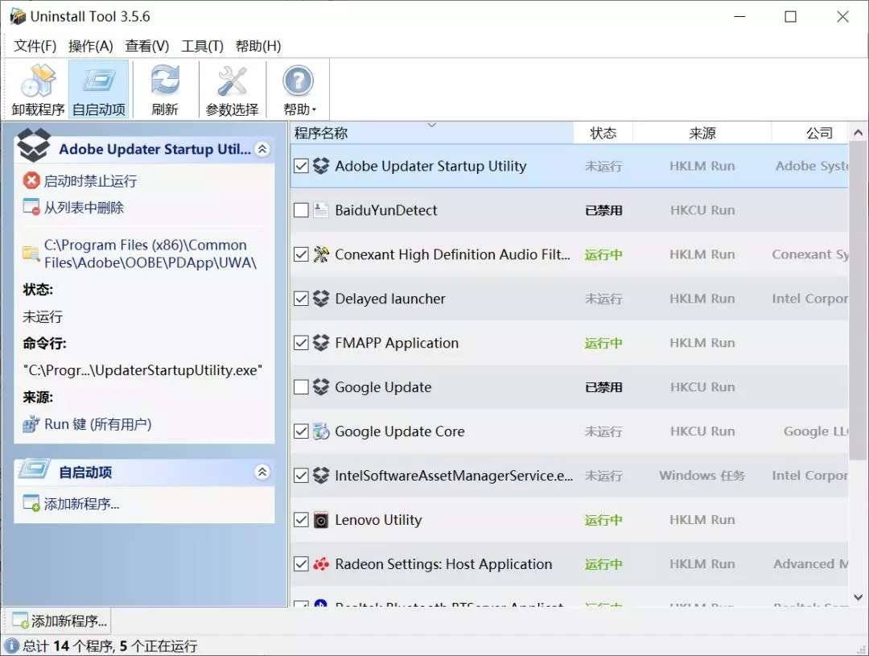The image size is (869, 656).
Task: Uncheck the Lenovo Utility checkbox
Action: (x=301, y=520)
